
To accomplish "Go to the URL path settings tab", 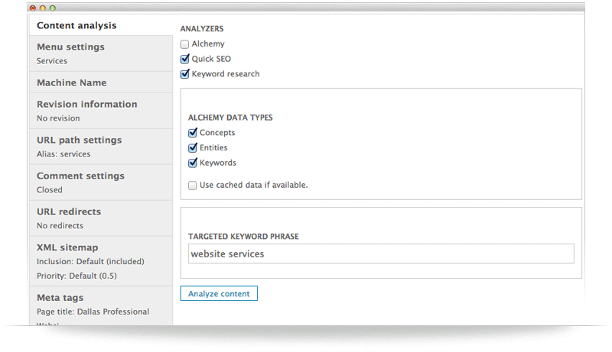I will coord(101,147).
